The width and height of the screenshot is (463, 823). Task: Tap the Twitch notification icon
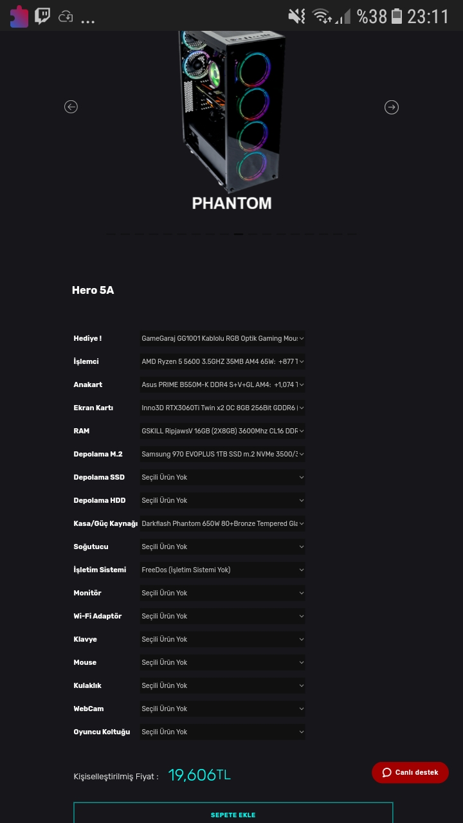click(42, 16)
